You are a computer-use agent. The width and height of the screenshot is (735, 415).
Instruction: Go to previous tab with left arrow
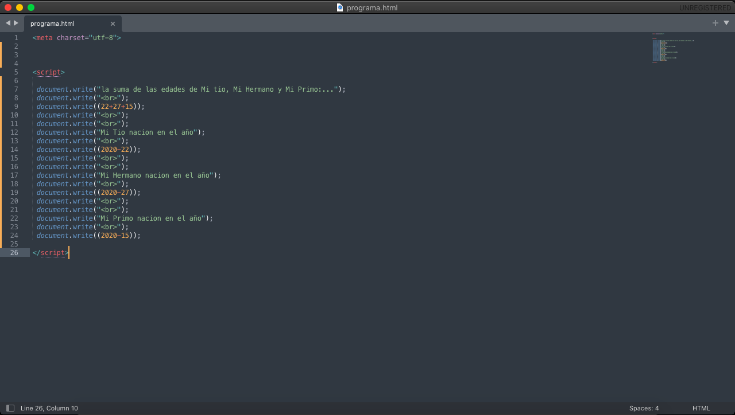point(8,23)
